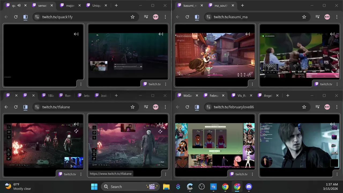This screenshot has width=343, height=193.
Task: Switch to the "Jcol" tab
Action: coord(101,95)
